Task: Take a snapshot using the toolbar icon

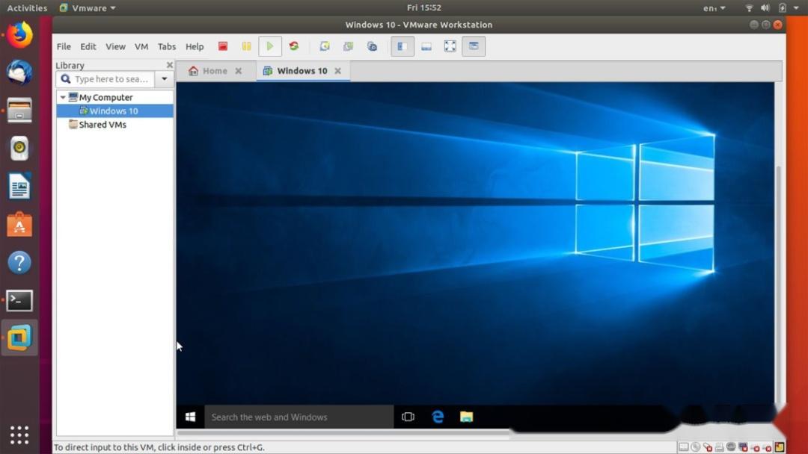Action: 324,46
